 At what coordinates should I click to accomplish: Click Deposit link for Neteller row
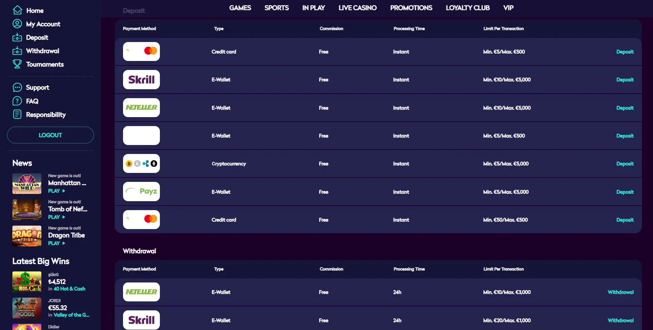coord(625,108)
